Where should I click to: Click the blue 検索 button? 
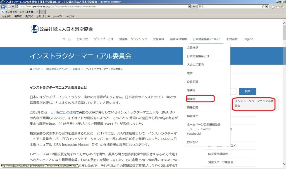(x=247, y=91)
